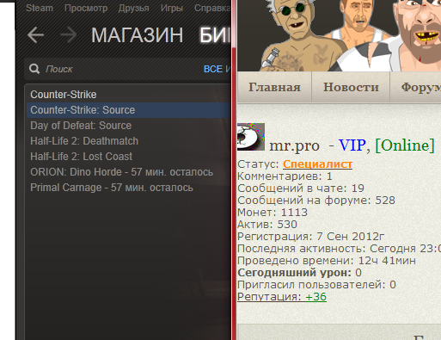
Task: Open the Форум site tab
Action: [416, 87]
